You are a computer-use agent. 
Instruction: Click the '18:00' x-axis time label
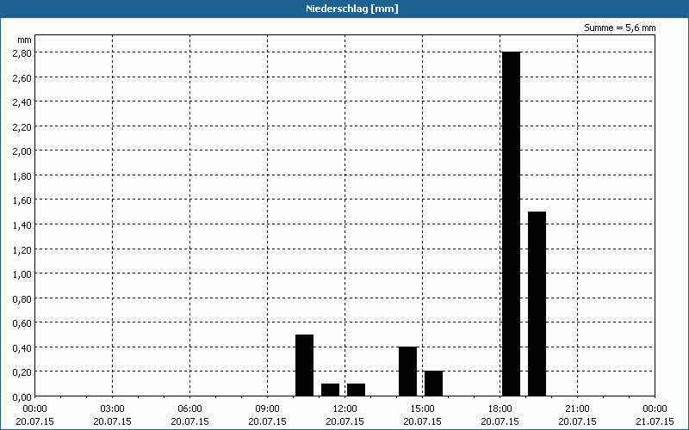tap(500, 409)
